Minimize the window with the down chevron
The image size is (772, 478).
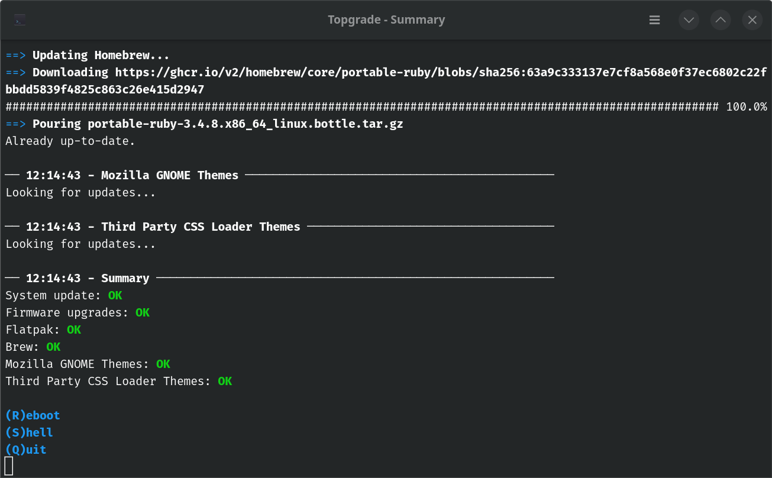(689, 20)
